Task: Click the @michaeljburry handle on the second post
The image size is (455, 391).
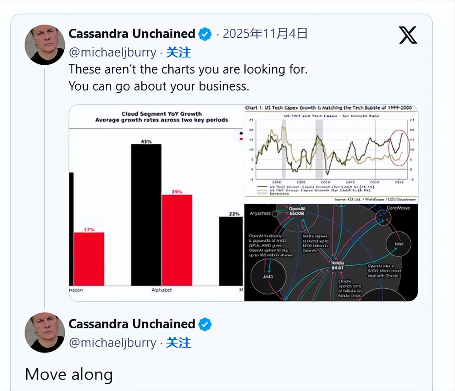Action: (x=112, y=343)
